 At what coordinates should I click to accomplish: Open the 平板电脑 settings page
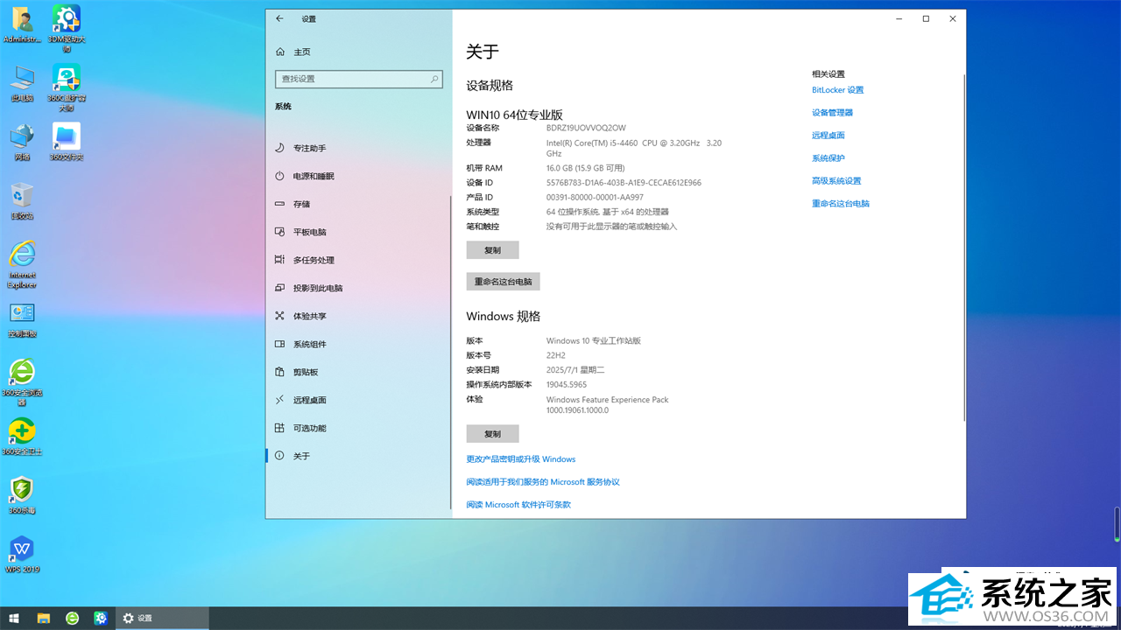[359, 232]
